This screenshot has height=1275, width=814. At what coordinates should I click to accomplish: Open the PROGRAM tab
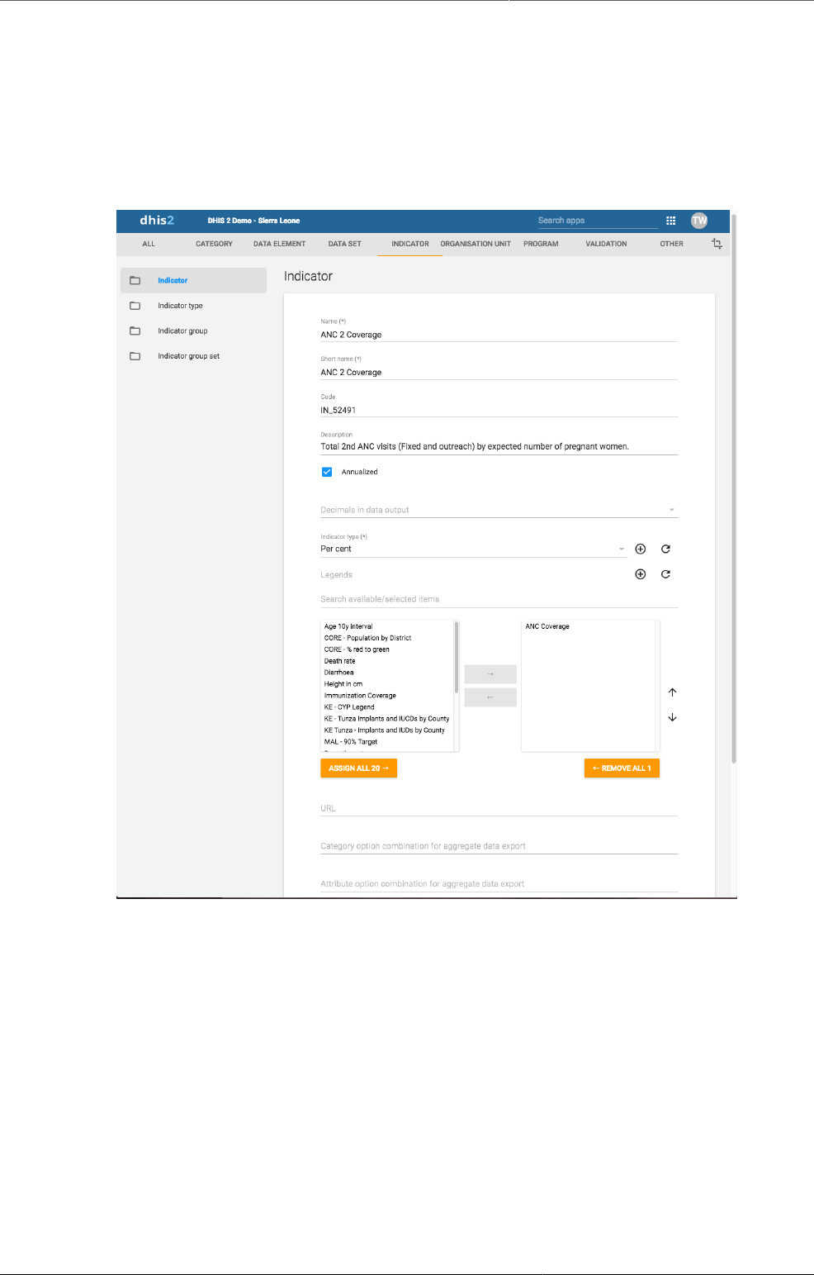click(x=541, y=244)
